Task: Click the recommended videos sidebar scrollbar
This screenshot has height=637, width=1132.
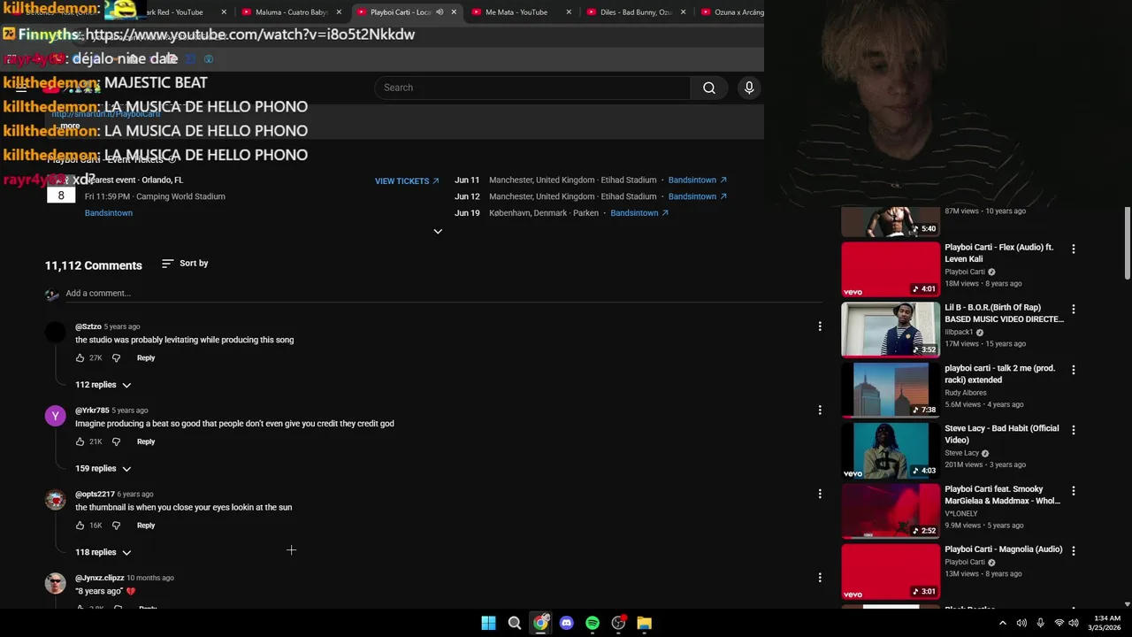Action: pyautogui.click(x=1127, y=245)
